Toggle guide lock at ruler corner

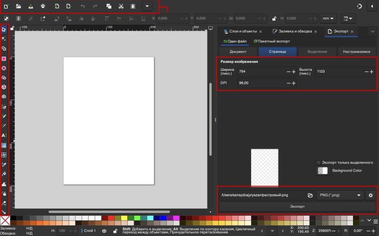pyautogui.click(x=12, y=28)
